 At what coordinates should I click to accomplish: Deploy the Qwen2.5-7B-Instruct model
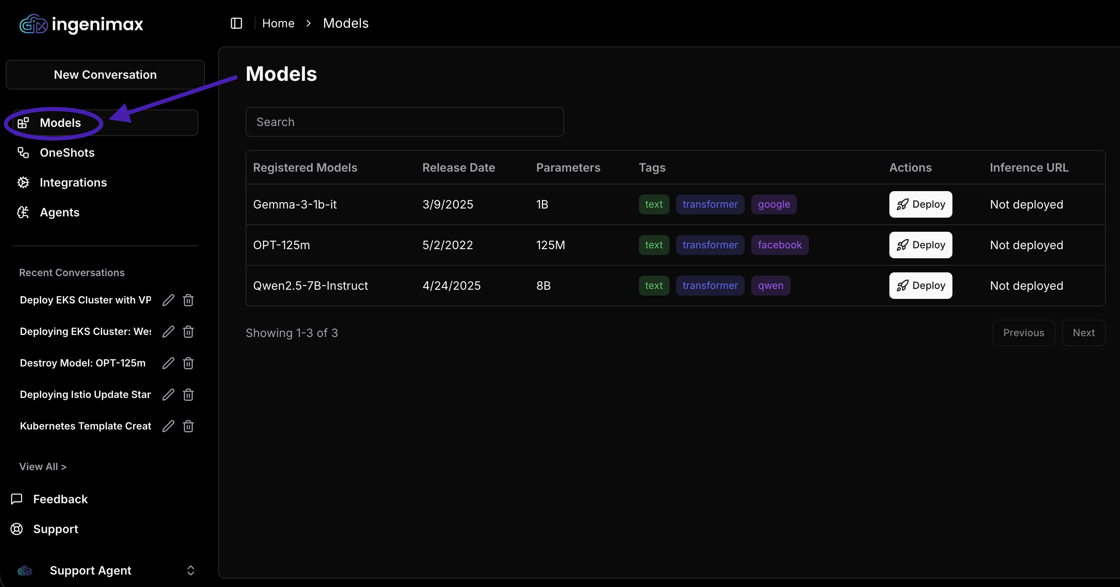click(920, 286)
